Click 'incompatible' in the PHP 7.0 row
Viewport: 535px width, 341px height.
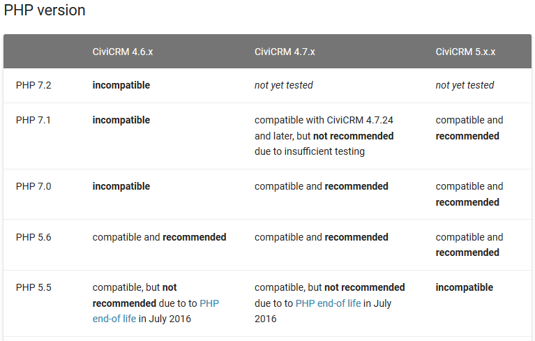121,186
